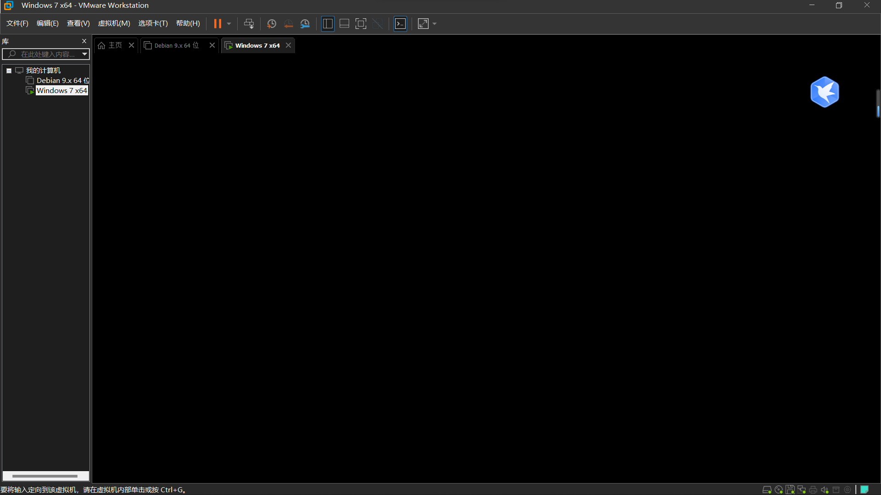Close the Windows 7 x64 tab

[x=288, y=45]
